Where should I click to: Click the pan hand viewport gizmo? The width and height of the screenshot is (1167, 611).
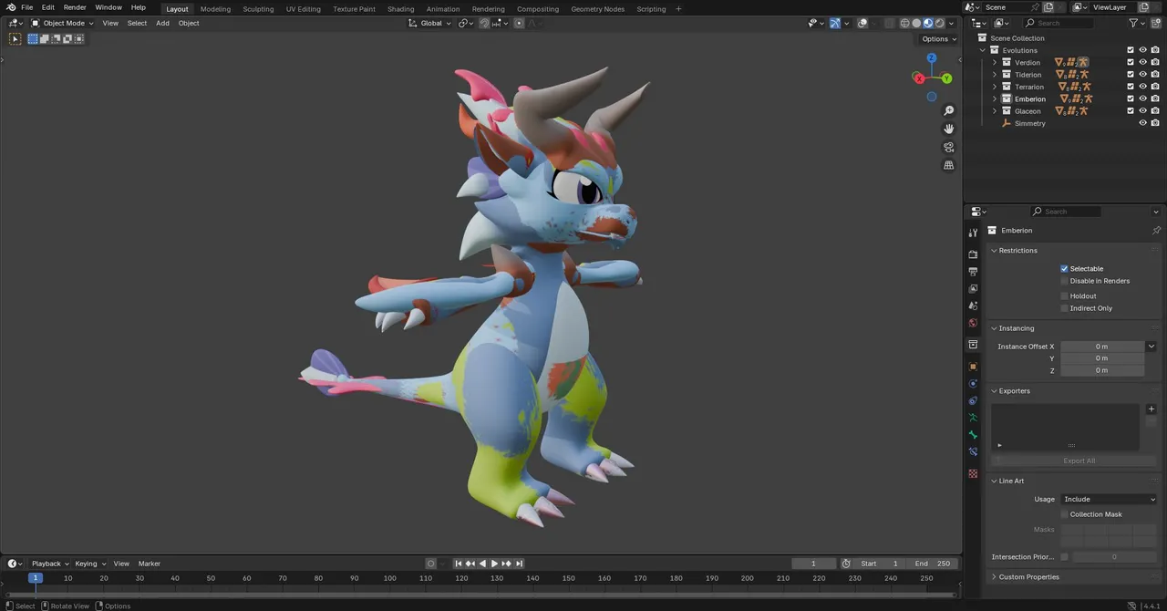[949, 129]
